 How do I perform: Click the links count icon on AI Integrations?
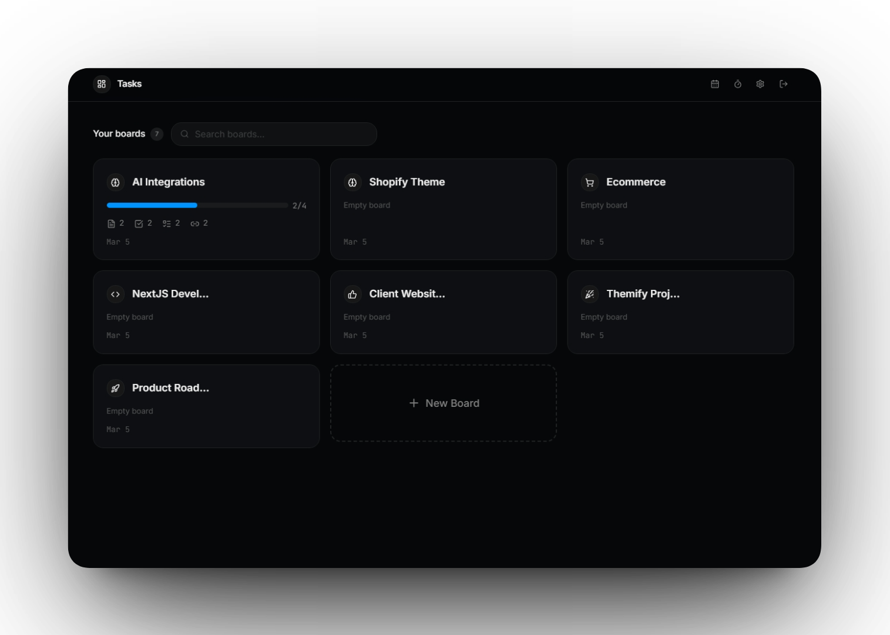tap(194, 223)
